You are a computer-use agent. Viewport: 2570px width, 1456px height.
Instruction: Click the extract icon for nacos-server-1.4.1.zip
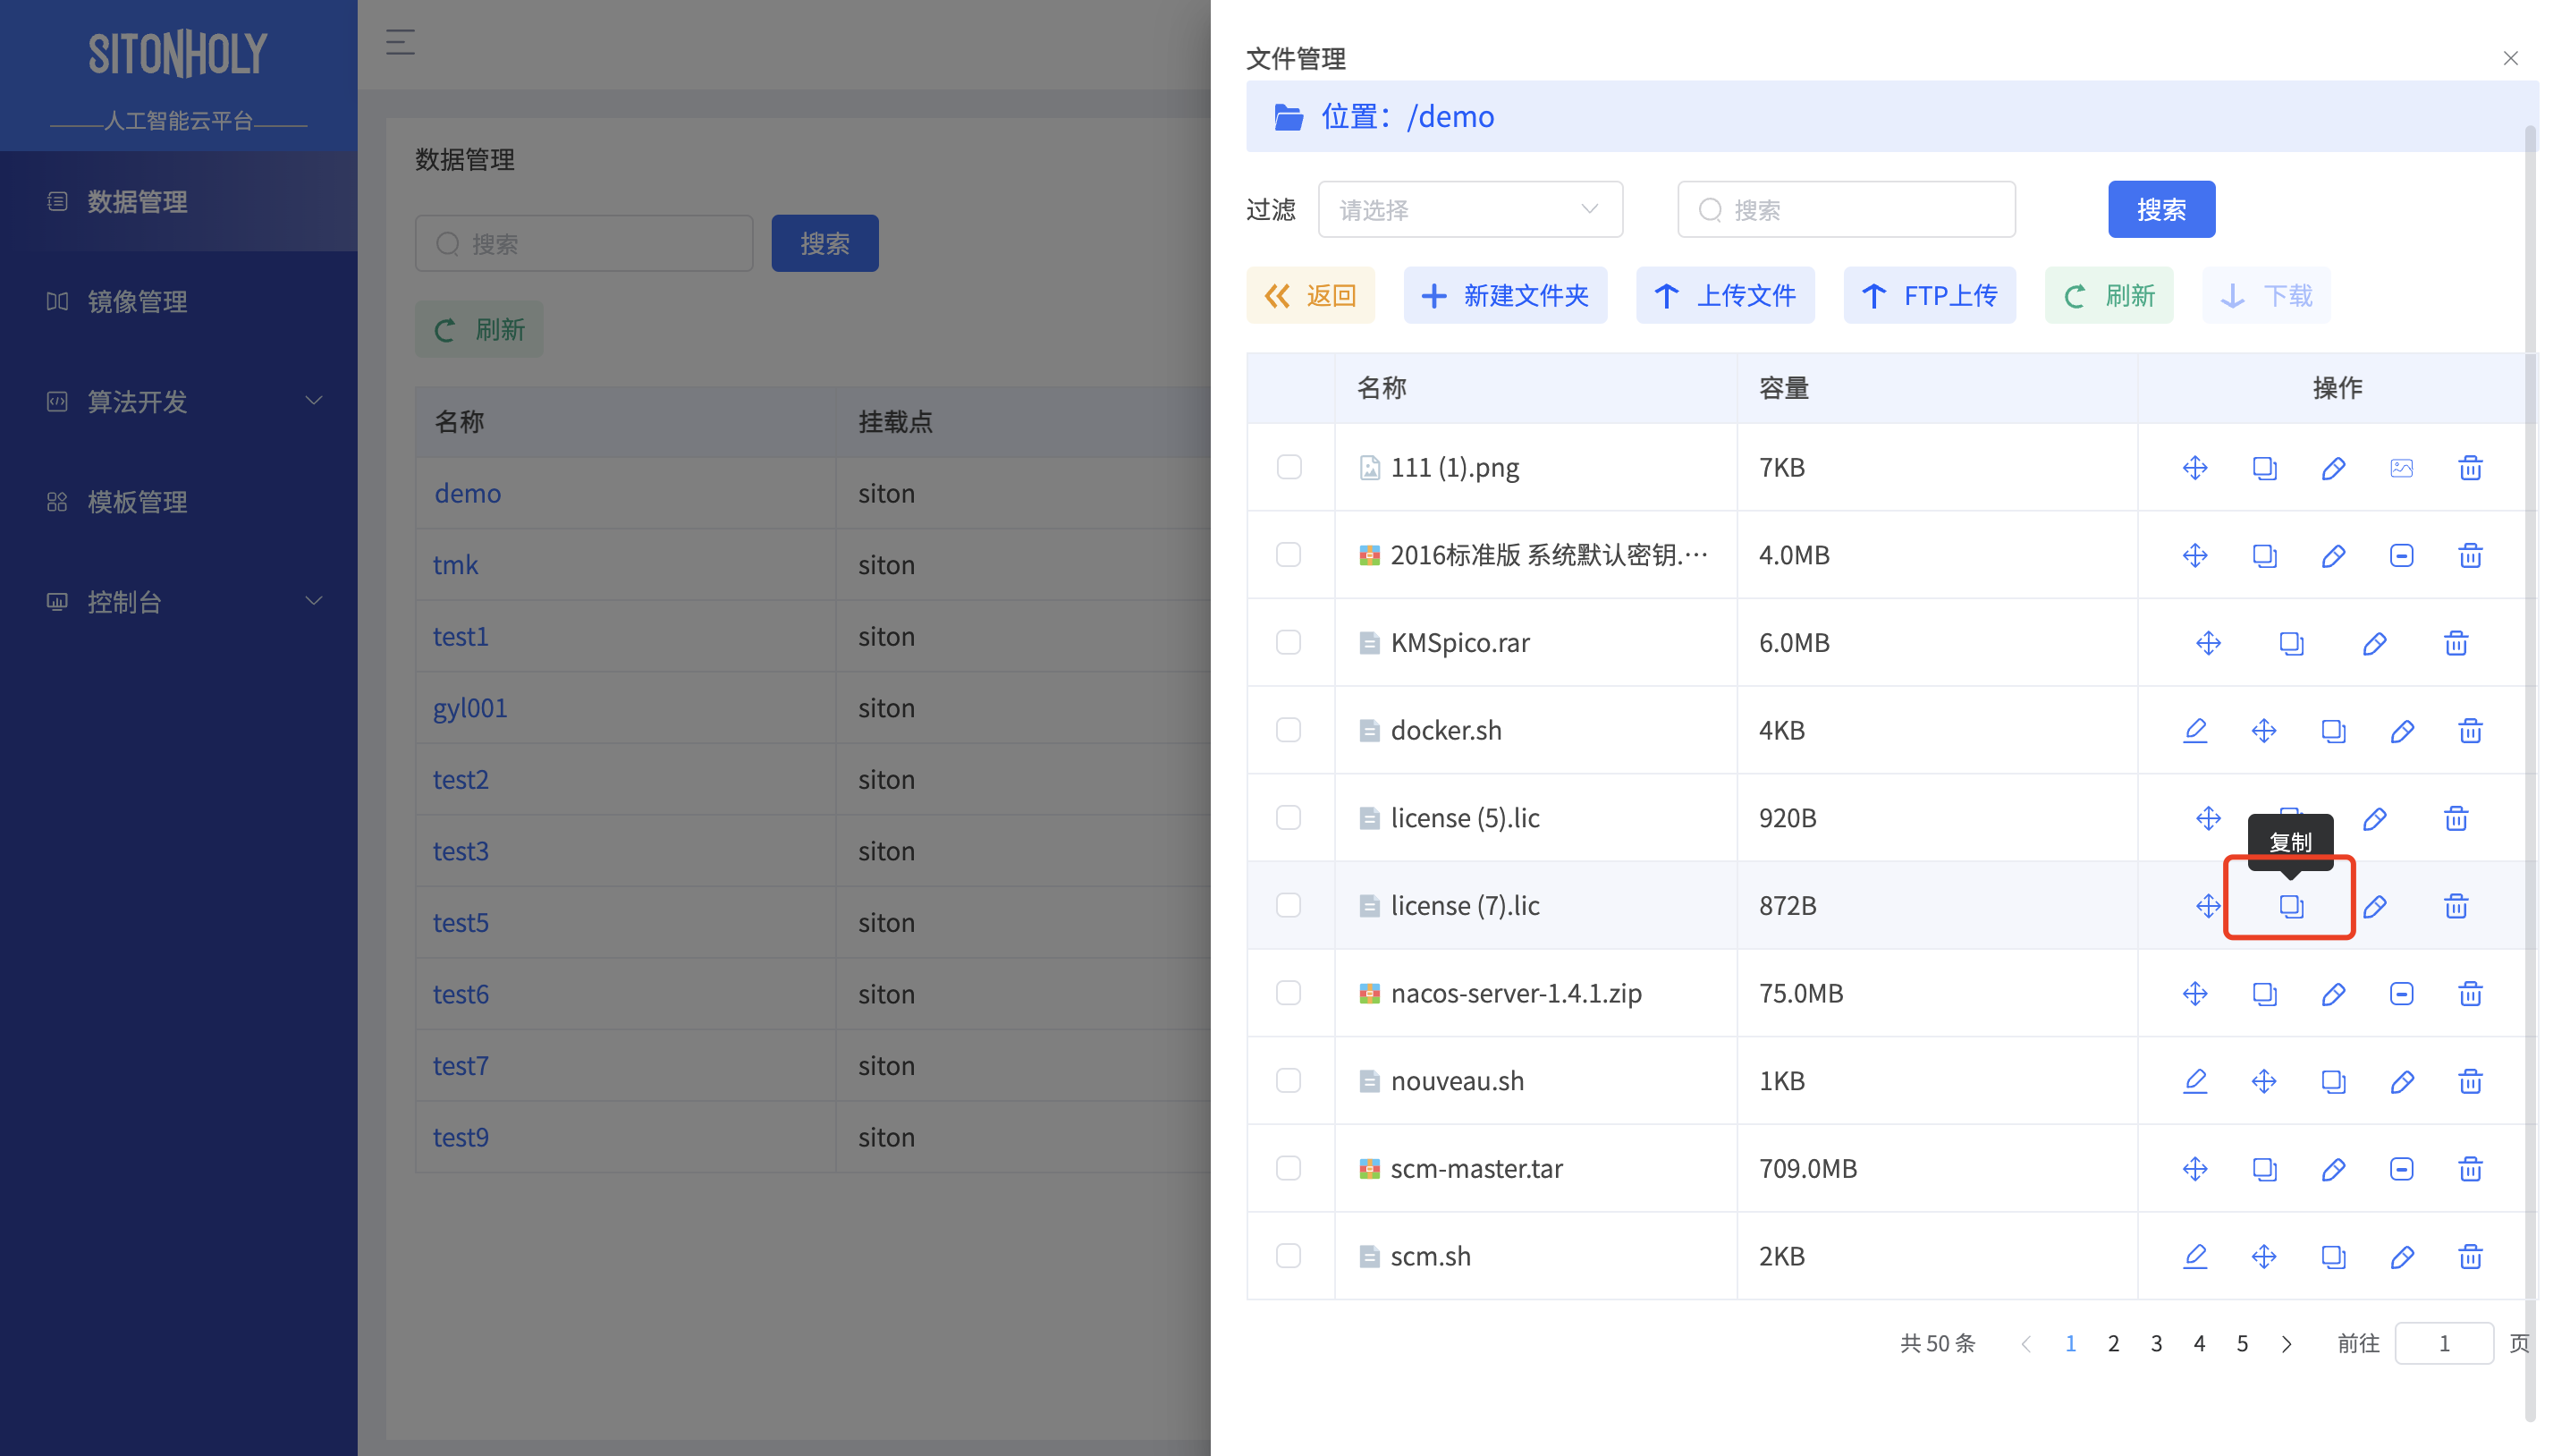(2401, 993)
